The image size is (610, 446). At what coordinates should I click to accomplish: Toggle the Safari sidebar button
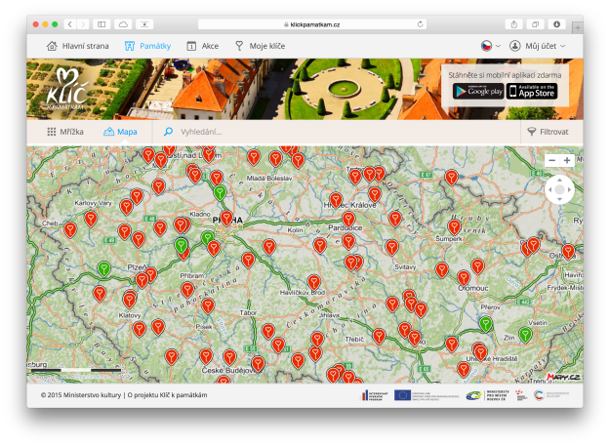(102, 24)
